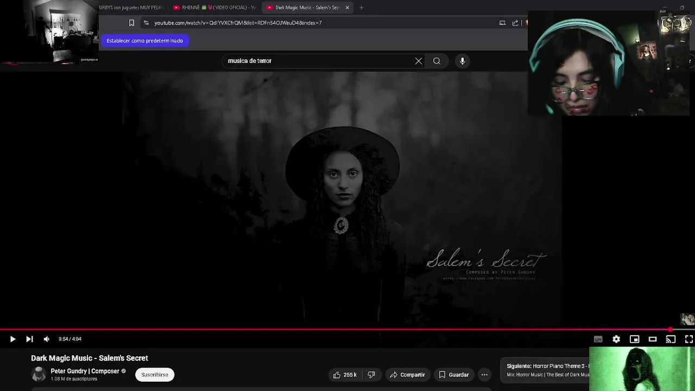Switch to the RHENNÉ video oficial tab
695x391 pixels.
[x=214, y=8]
